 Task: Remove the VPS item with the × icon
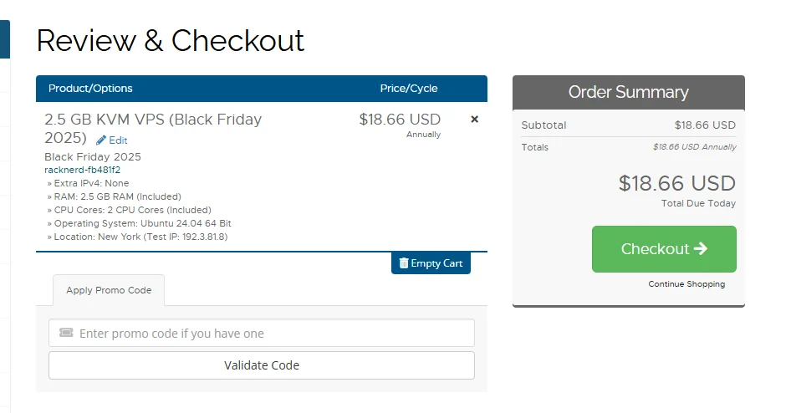click(475, 120)
